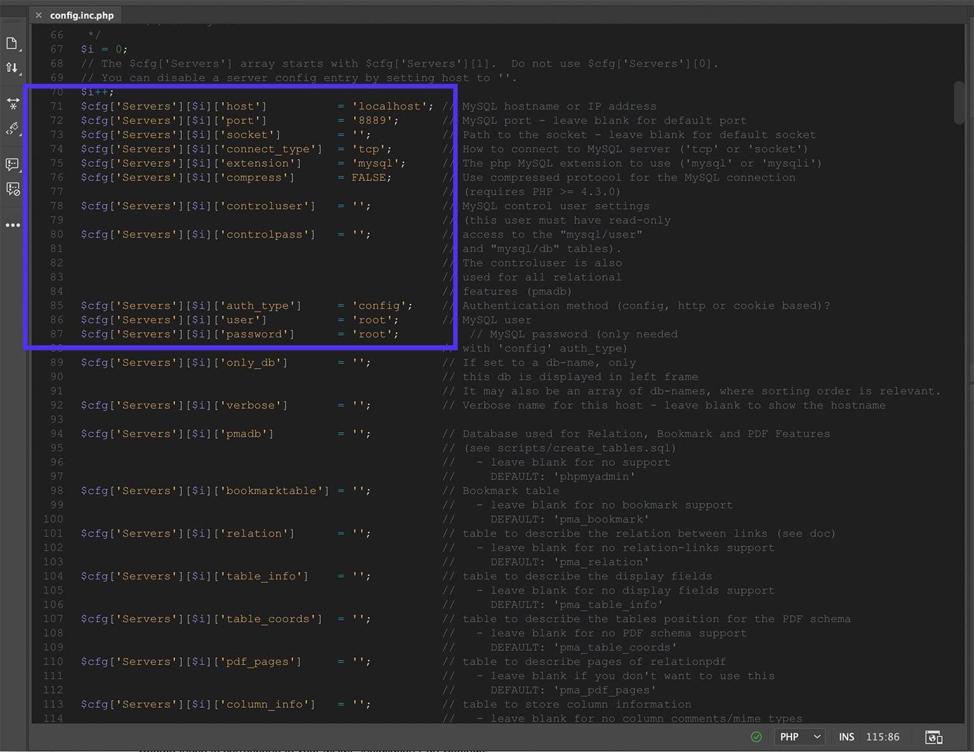Click the green lint status checkmark

coord(756,737)
